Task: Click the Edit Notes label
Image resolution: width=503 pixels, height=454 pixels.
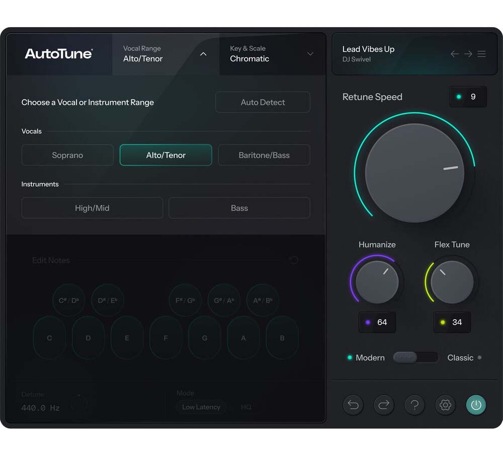Action: click(x=51, y=260)
